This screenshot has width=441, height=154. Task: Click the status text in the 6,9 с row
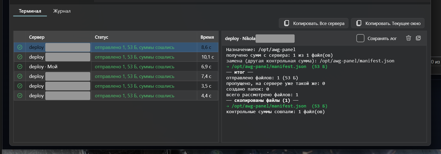point(135,67)
